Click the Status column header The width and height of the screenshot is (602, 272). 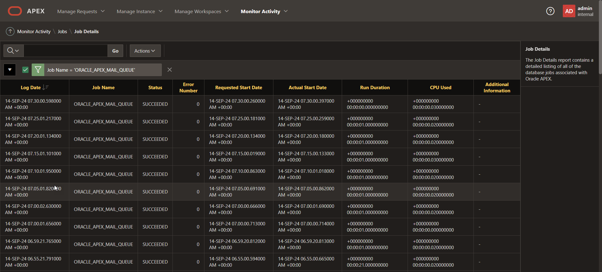click(x=155, y=88)
